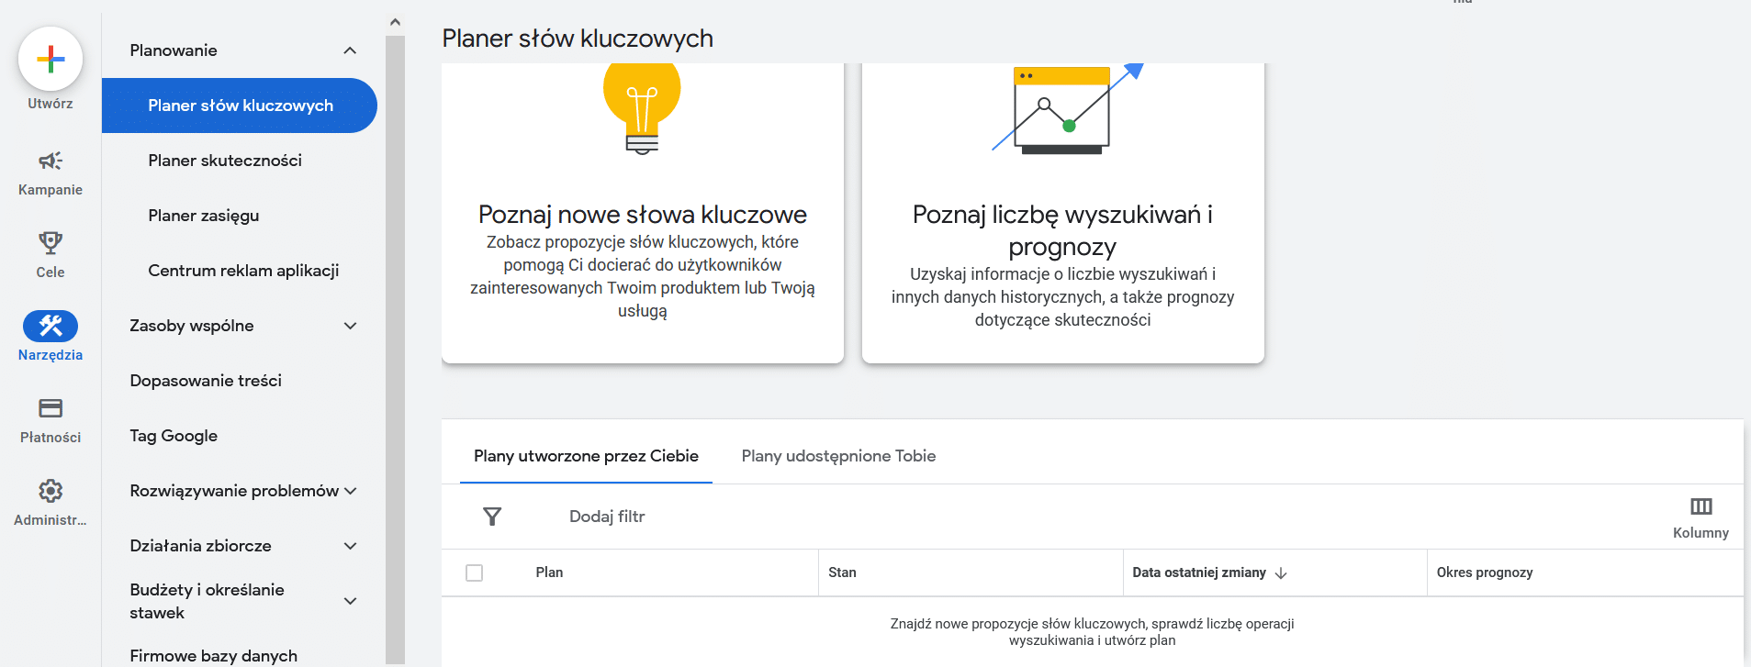This screenshot has width=1751, height=667.
Task: Open Tag Google
Action: tap(174, 436)
